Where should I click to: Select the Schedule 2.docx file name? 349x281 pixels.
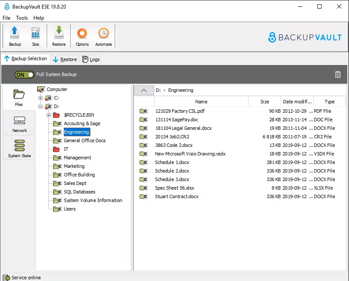(172, 171)
